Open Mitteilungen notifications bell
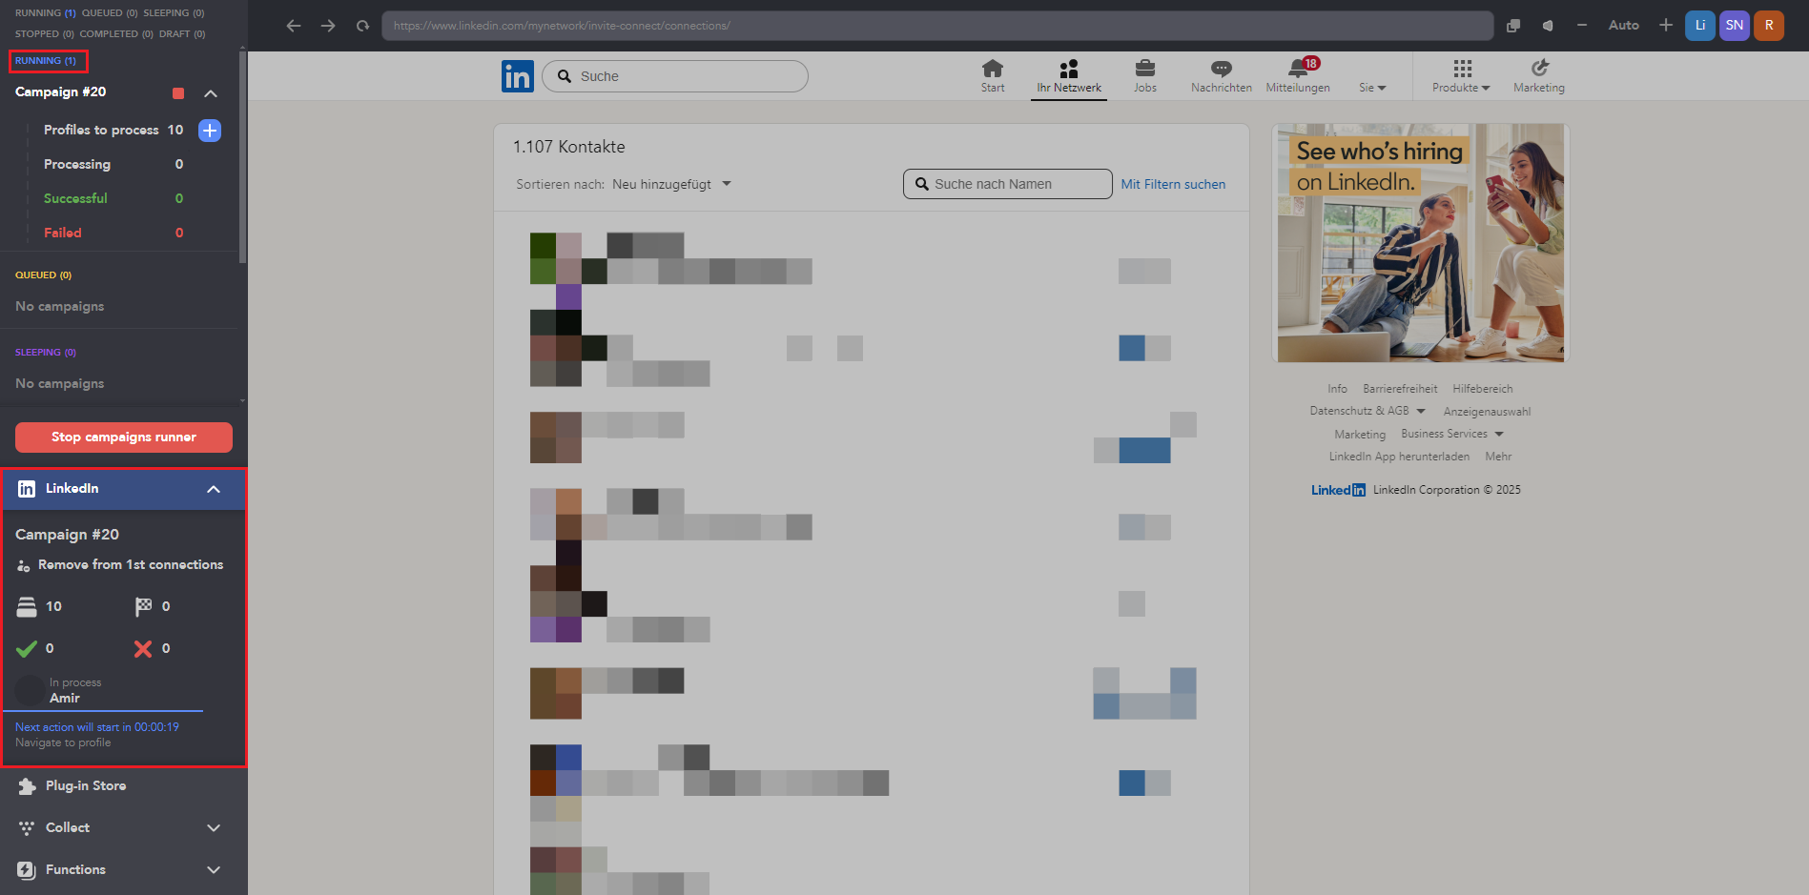Screen dimensions: 1809x895 1298,75
